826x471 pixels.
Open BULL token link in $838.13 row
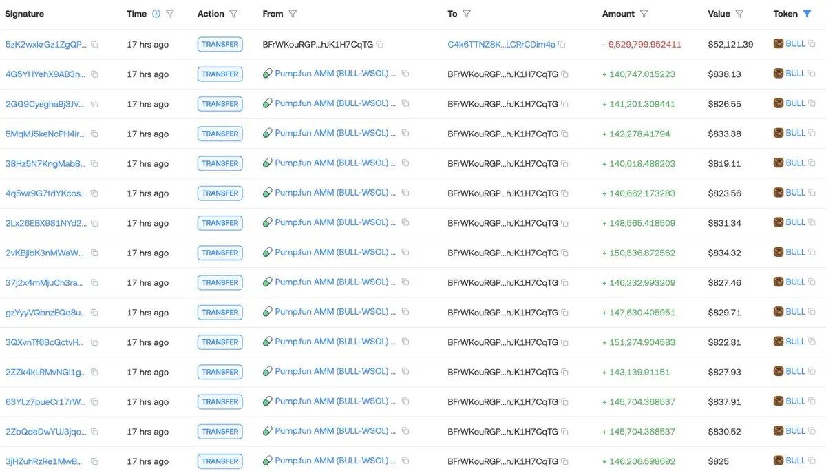[x=795, y=74]
